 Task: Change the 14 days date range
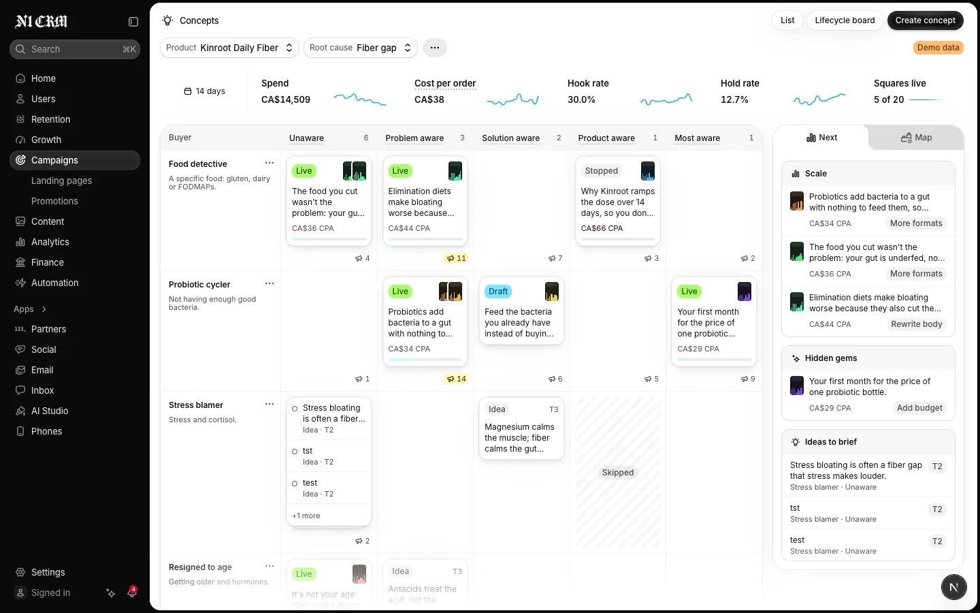pos(204,91)
